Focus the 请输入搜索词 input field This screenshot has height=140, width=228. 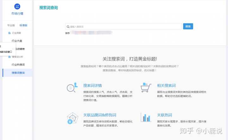point(123,27)
